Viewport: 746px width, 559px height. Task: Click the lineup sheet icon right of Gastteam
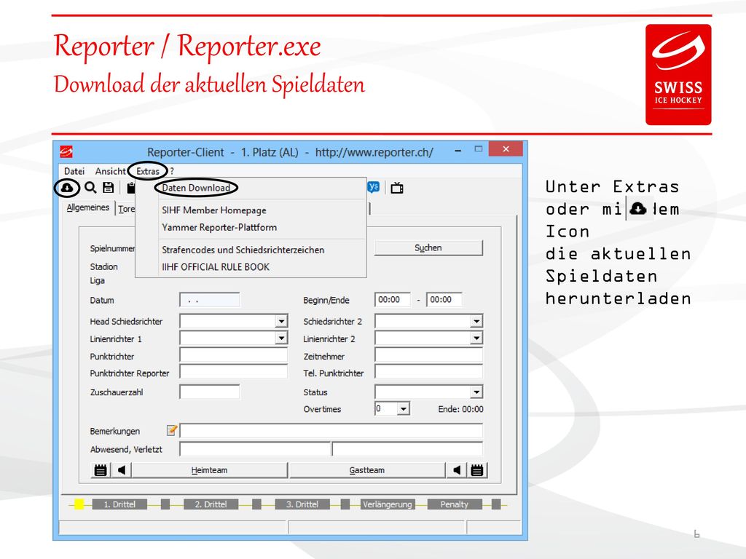(x=477, y=470)
